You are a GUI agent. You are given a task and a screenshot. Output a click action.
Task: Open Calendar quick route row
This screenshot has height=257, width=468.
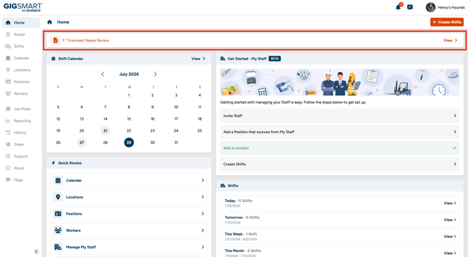pos(129,180)
